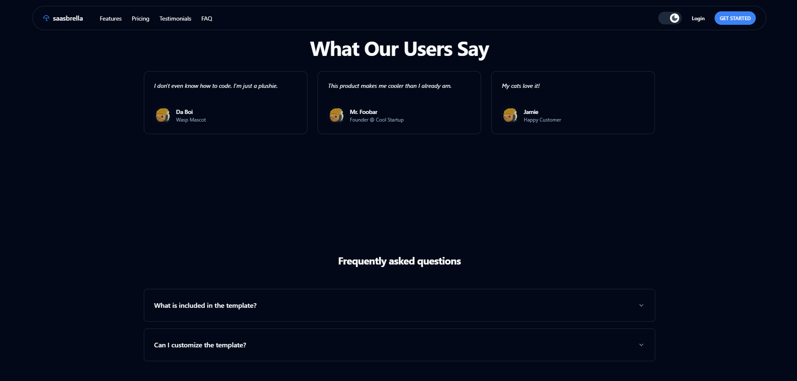Click the Cool Startup founder's testimonial quote
The height and width of the screenshot is (381, 797).
(390, 86)
